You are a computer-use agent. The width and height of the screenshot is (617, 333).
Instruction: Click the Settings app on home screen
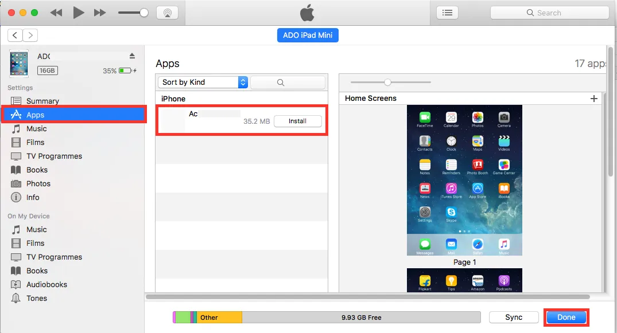point(425,212)
